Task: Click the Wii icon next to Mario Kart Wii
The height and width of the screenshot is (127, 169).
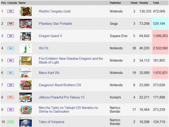Action: (10, 73)
